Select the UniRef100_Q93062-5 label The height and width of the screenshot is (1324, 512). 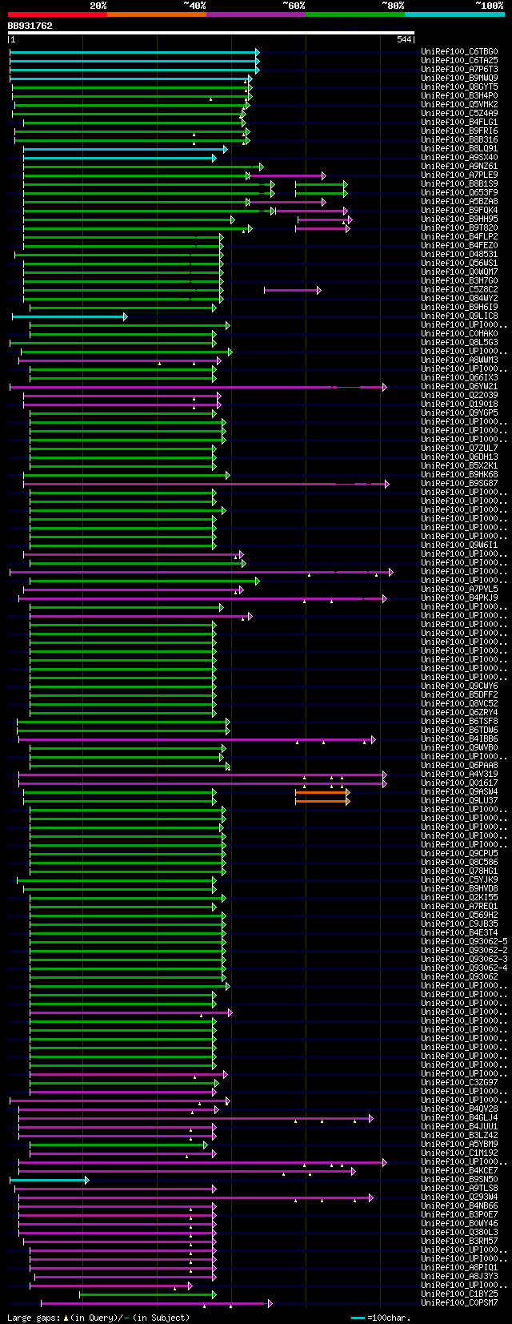tap(464, 942)
